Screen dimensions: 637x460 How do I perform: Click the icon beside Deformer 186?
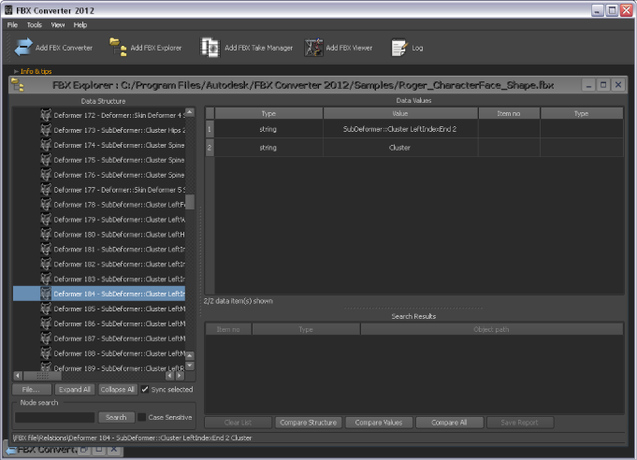(46, 323)
